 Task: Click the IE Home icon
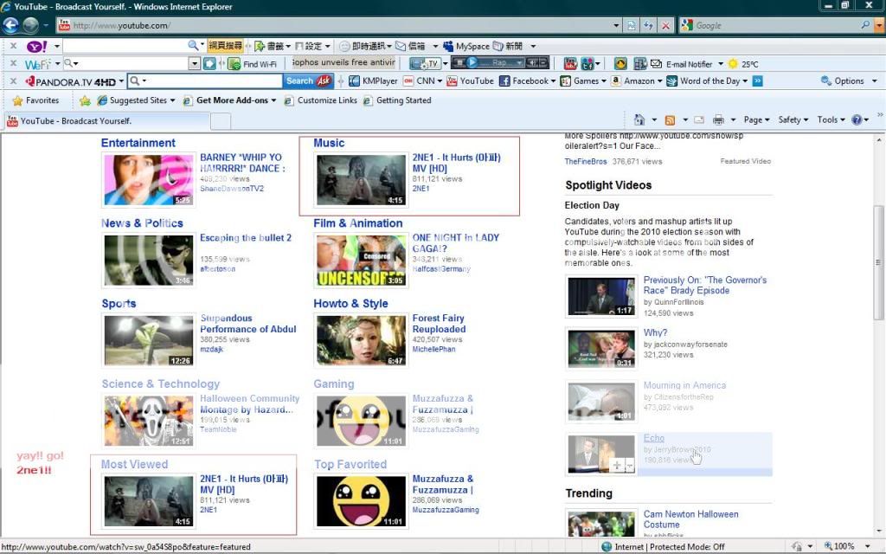pyautogui.click(x=639, y=120)
